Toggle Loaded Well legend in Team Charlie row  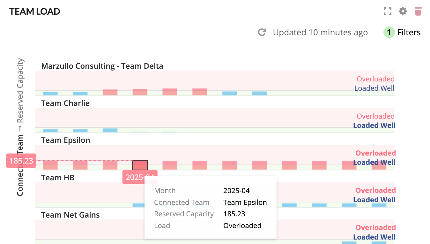click(374, 125)
